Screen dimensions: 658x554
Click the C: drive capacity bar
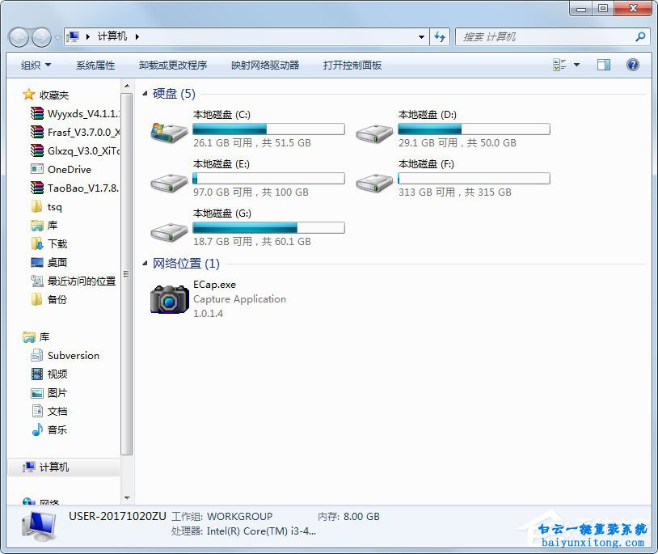tap(268, 129)
